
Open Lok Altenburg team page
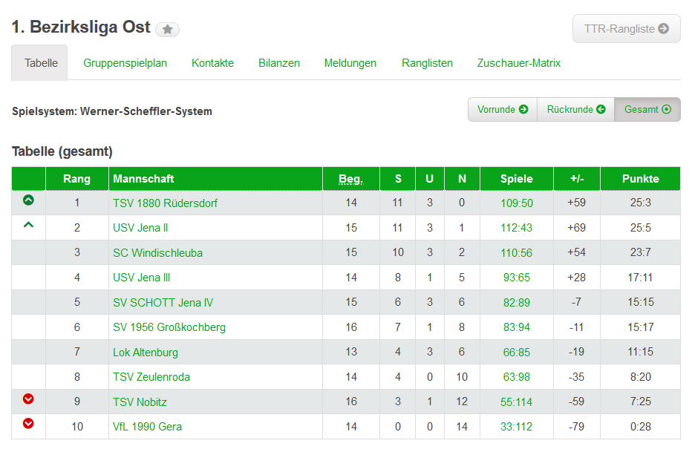click(x=146, y=352)
